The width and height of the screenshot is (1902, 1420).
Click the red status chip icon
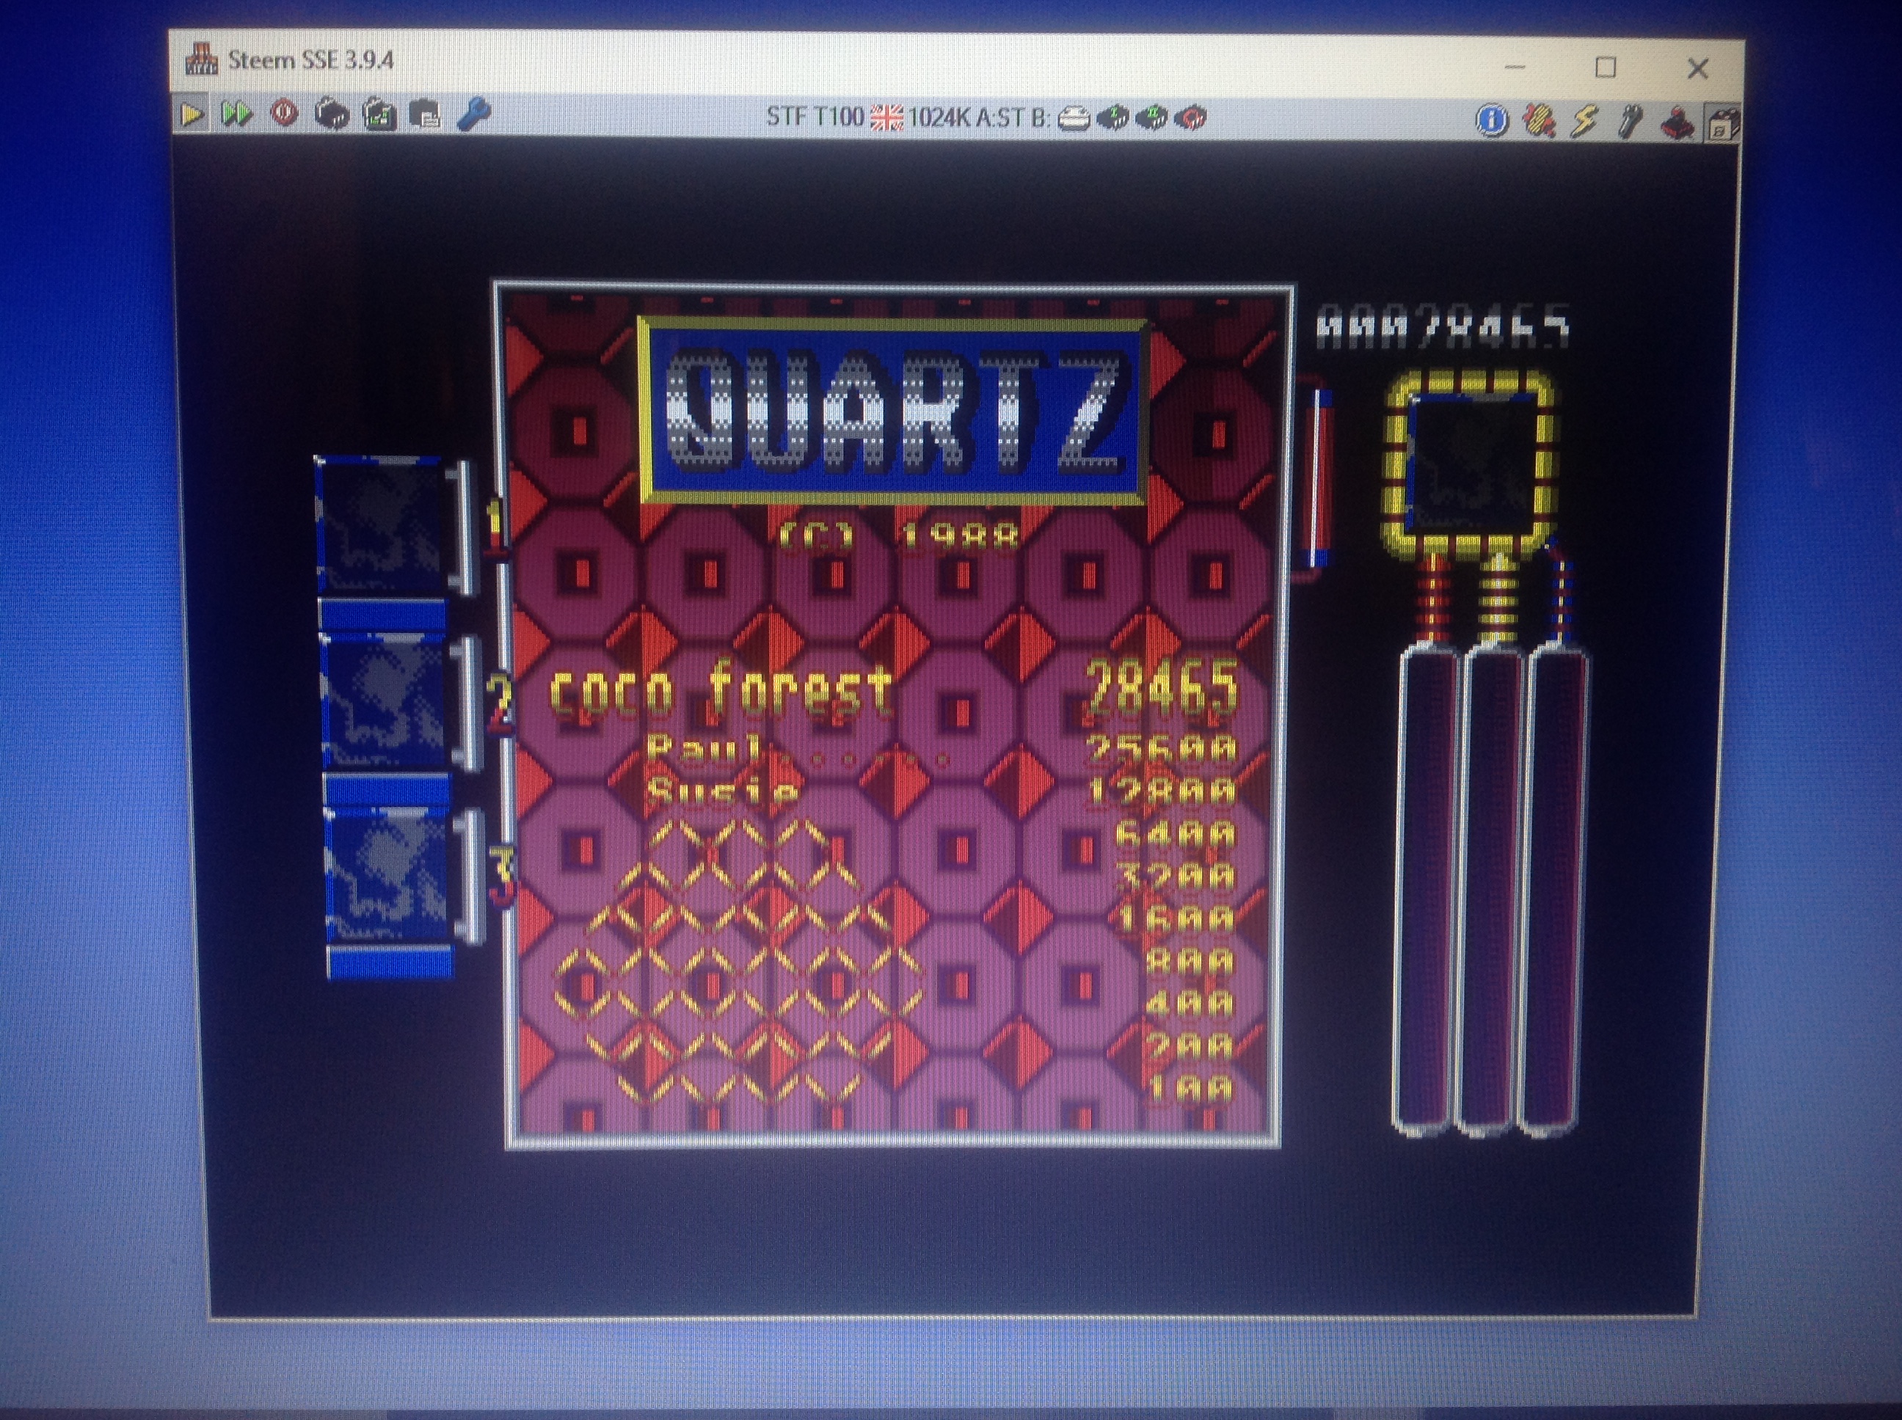[1191, 118]
